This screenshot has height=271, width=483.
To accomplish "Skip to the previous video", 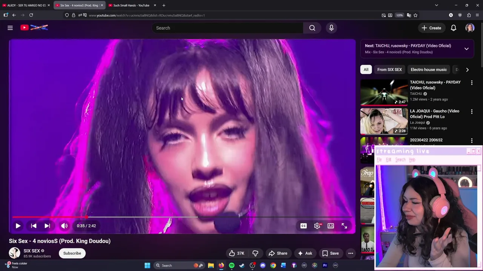I will coord(34,226).
